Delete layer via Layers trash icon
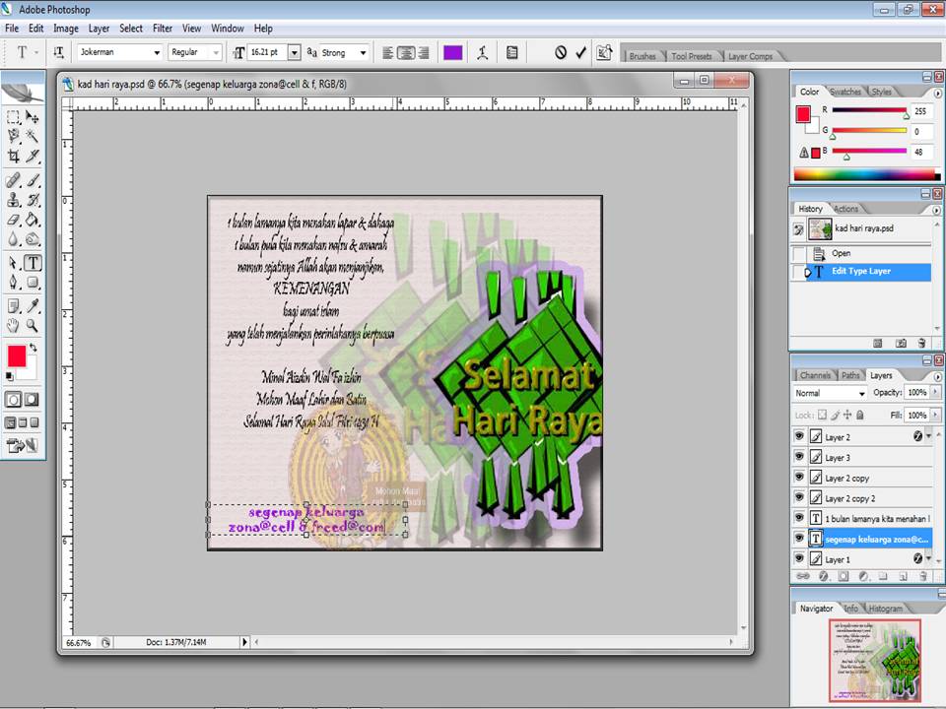Viewport: 946px width, 709px height. pyautogui.click(x=922, y=576)
